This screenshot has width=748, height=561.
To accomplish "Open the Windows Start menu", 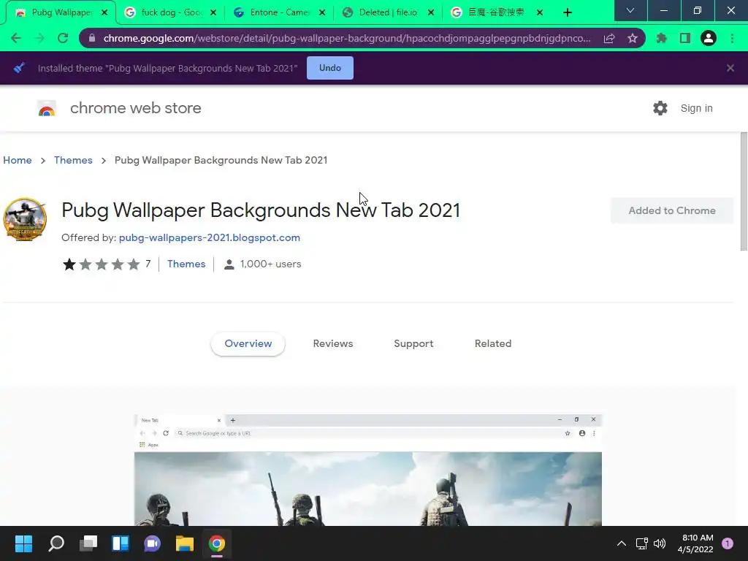I will click(23, 543).
